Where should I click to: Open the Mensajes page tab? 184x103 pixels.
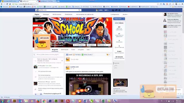[x=46, y=14]
